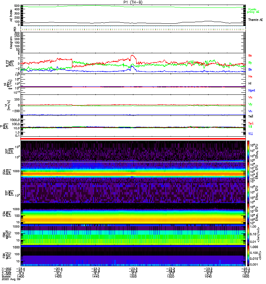
Task: Click the green Kyoto proxy AE line
Action: 133,7
